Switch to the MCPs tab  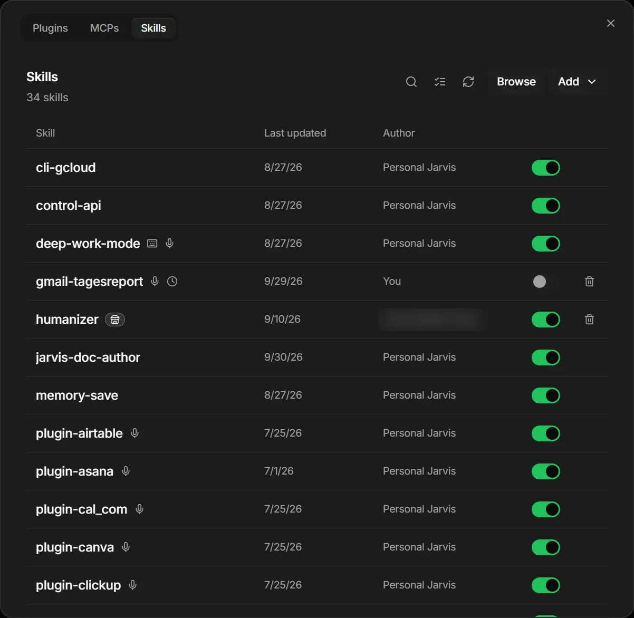coord(104,28)
